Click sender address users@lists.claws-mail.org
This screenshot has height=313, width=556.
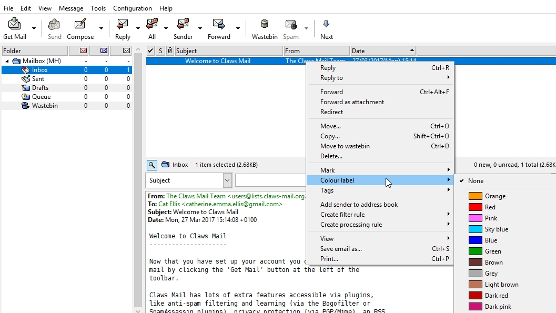click(x=268, y=196)
